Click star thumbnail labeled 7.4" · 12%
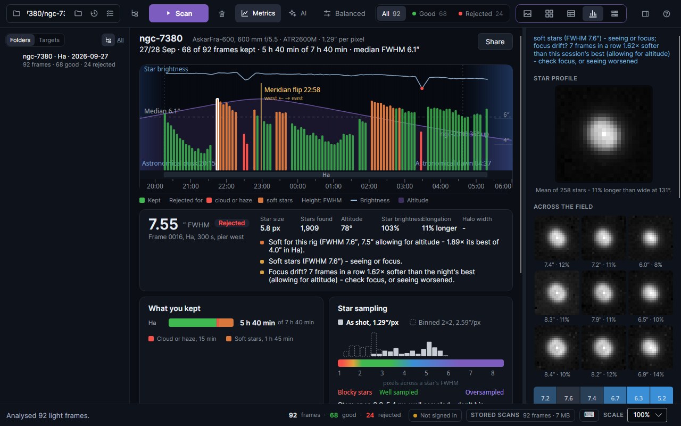The width and height of the screenshot is (681, 426). [557, 237]
